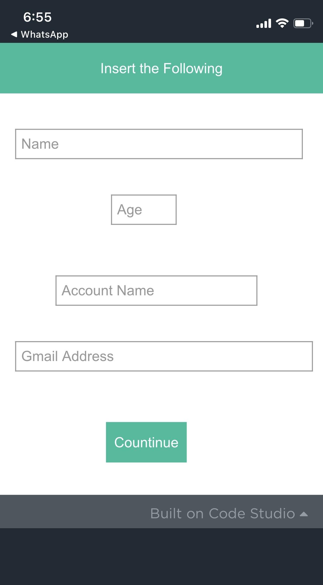This screenshot has width=323, height=585.
Task: Click the Account Name placeholder text
Action: point(108,290)
